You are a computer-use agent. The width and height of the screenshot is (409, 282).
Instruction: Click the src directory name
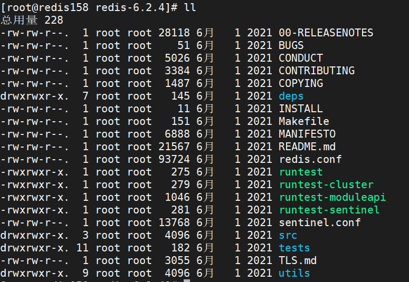(288, 235)
